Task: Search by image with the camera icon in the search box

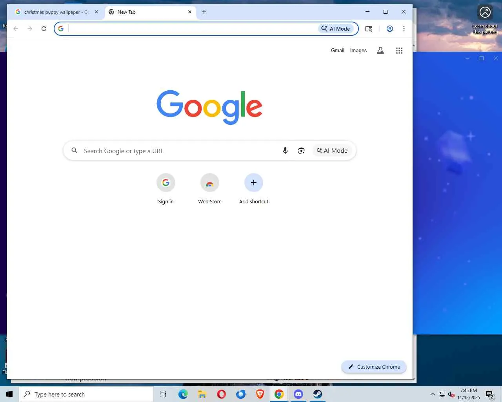Action: pyautogui.click(x=301, y=151)
